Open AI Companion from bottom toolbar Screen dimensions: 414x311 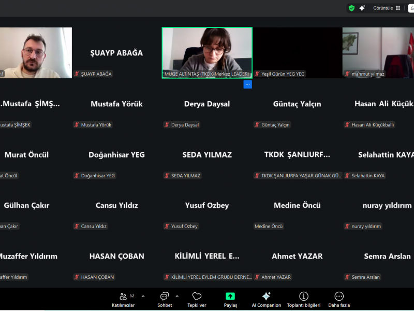pyautogui.click(x=266, y=299)
